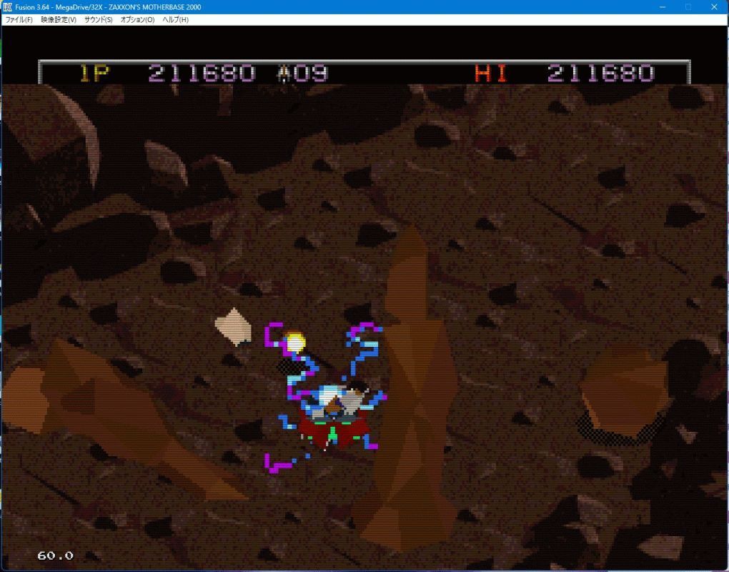Image resolution: width=729 pixels, height=572 pixels.
Task: Click the window title text mentioning ZAXXON'S MOTHERBASE 2000
Action: [108, 7]
